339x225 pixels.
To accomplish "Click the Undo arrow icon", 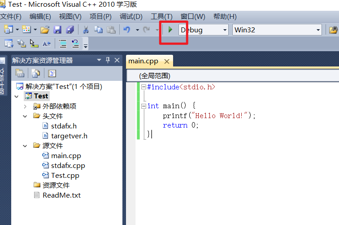I will [127, 30].
